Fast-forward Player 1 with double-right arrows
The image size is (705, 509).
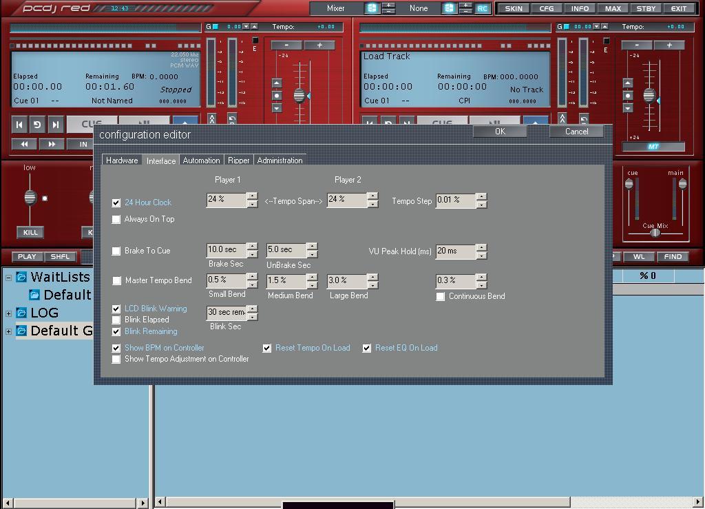tap(52, 145)
